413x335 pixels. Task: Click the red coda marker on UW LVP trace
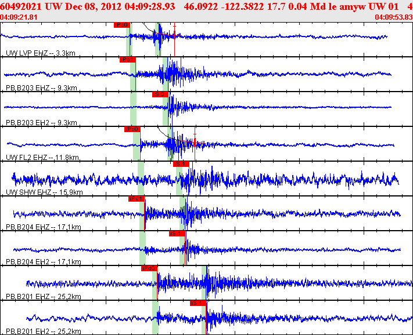click(x=174, y=36)
